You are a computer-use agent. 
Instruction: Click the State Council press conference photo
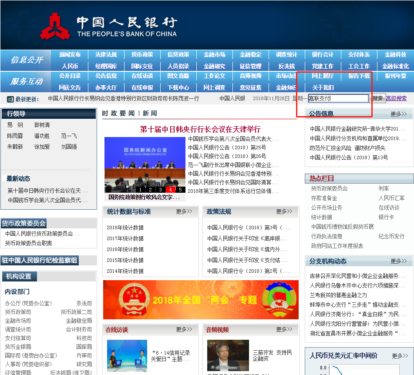point(145,165)
